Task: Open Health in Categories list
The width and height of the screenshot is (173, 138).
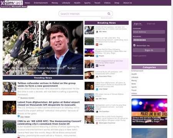Action: point(134,74)
